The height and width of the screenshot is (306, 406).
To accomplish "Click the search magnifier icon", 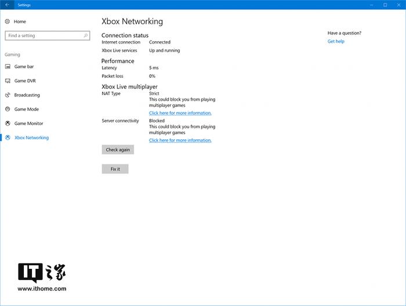I will click(85, 35).
